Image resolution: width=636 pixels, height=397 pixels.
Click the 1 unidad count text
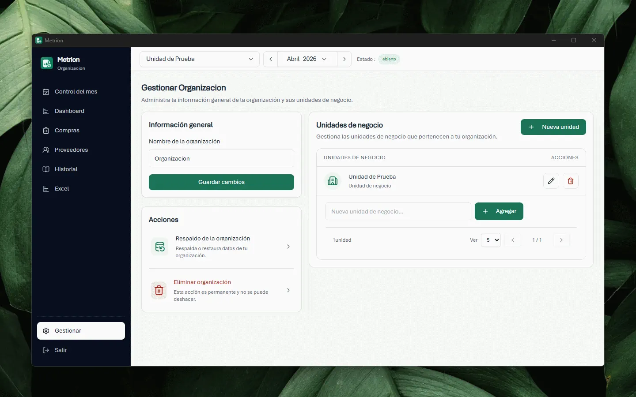coord(342,240)
